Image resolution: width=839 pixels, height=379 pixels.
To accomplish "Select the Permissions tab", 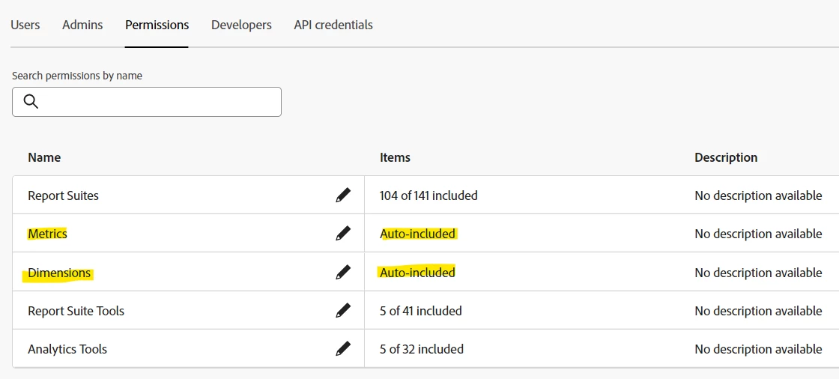I will point(157,25).
